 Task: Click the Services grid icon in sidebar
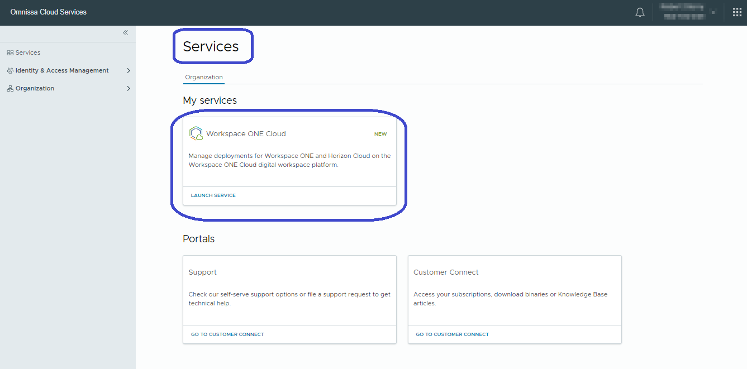tap(10, 53)
